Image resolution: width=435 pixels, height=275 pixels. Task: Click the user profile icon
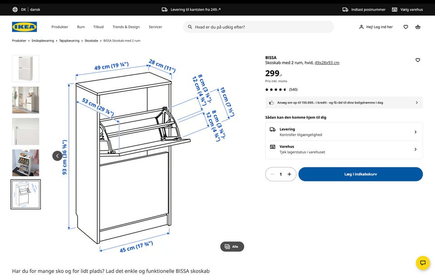361,27
